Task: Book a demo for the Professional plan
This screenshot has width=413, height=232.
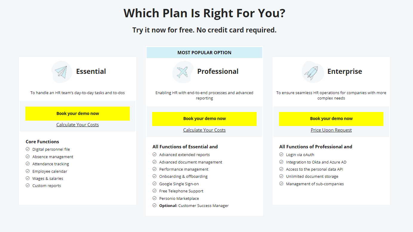Action: [204, 119]
